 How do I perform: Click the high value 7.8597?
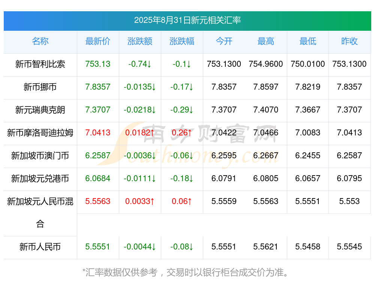tap(266, 87)
